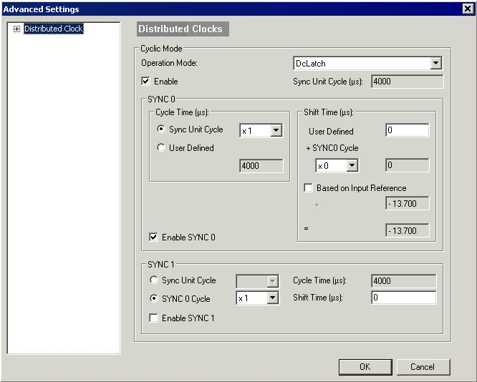Select SYNC 0 User Defined radio button
The image size is (477, 382).
[161, 147]
